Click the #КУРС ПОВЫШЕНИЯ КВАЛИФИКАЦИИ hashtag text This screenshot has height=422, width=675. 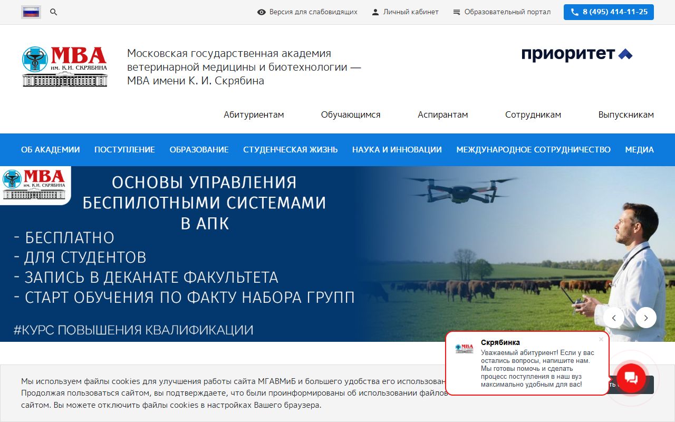(133, 330)
